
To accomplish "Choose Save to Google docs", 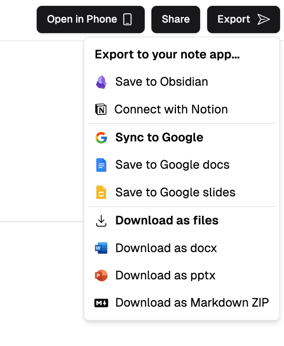I will 172,165.
